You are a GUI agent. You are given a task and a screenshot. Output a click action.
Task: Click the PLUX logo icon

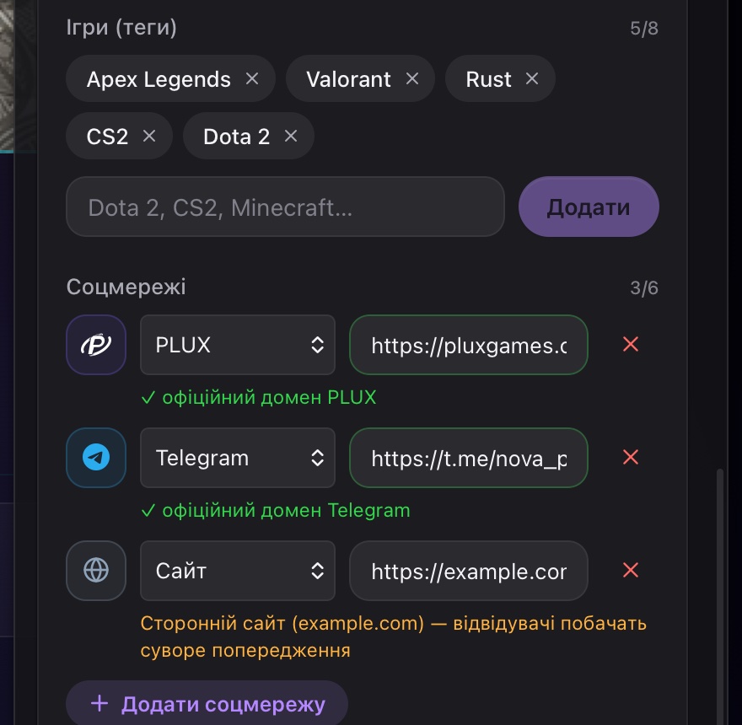click(x=96, y=345)
